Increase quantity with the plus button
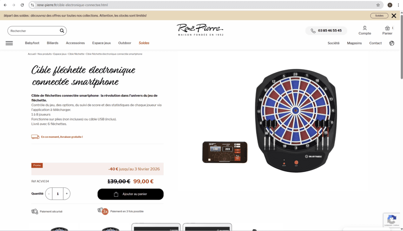The image size is (403, 231). pyautogui.click(x=67, y=194)
